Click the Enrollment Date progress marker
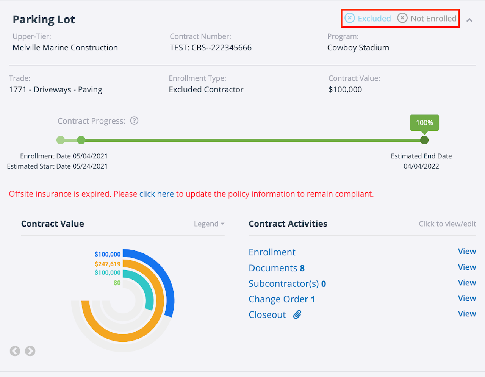Viewport: 485px width, 377px height. [x=61, y=140]
